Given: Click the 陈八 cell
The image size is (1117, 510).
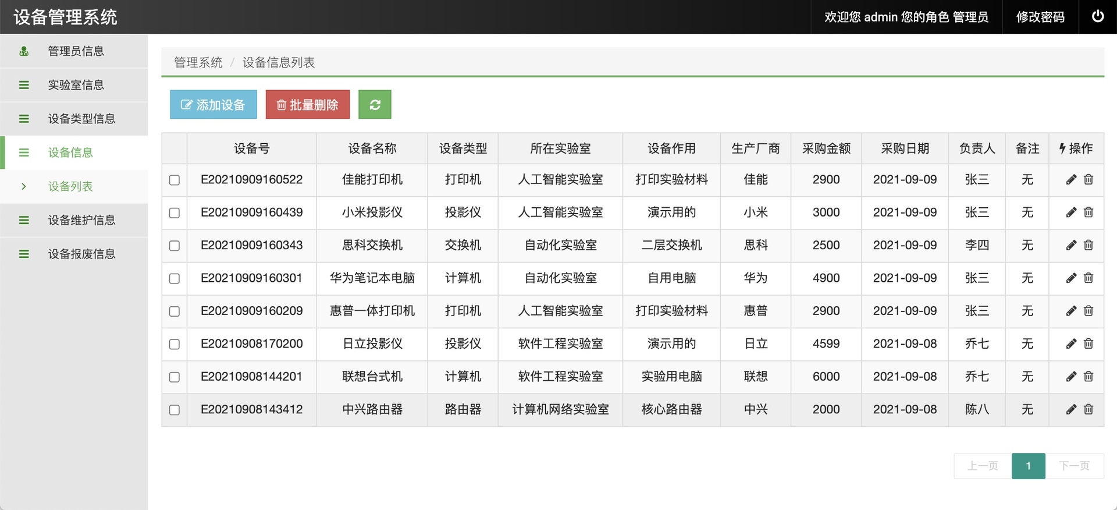Looking at the screenshot, I should click(977, 409).
